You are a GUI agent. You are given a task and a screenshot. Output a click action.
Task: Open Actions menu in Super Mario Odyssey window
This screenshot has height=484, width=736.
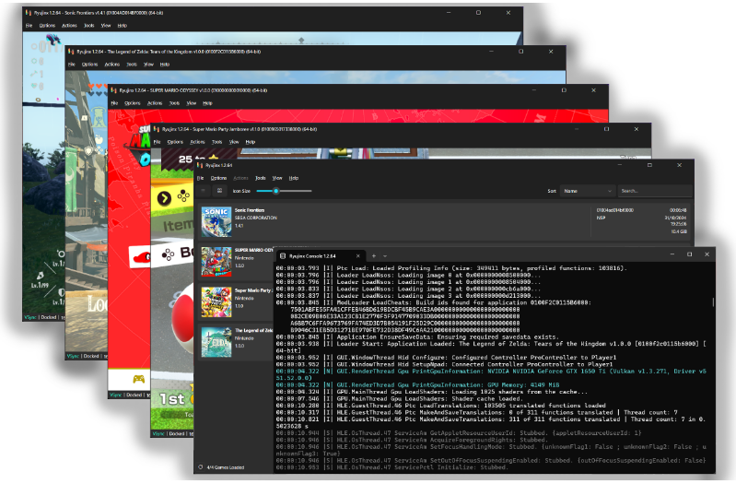(x=155, y=103)
